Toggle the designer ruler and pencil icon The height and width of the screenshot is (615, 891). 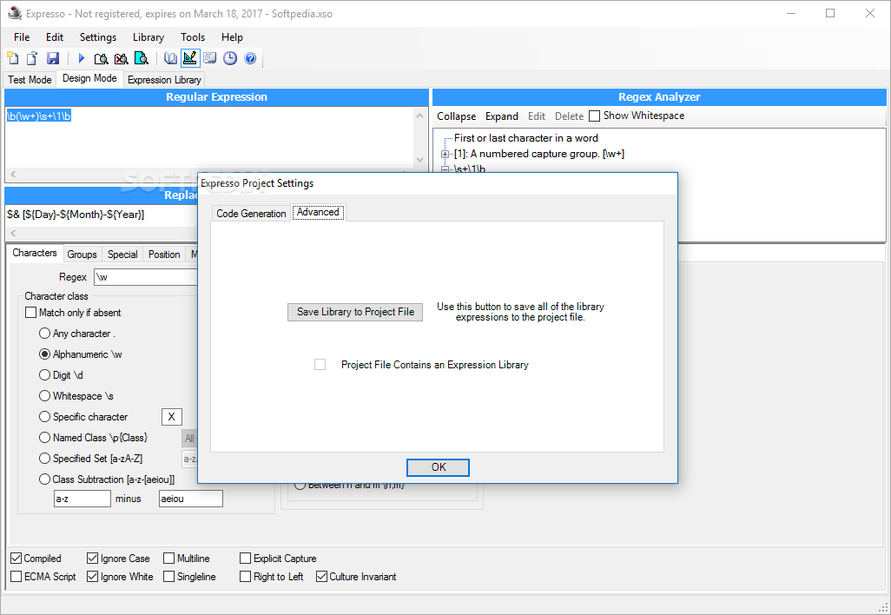pyautogui.click(x=190, y=58)
